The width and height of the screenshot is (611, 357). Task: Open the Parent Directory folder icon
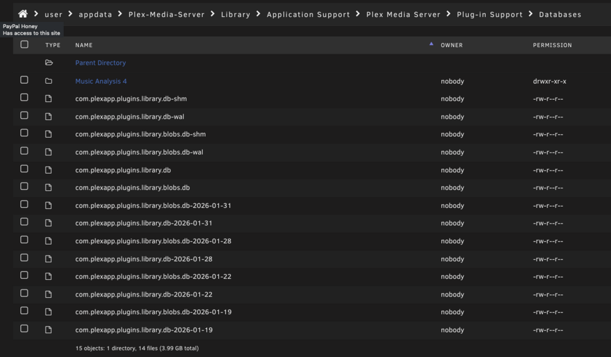pos(49,62)
